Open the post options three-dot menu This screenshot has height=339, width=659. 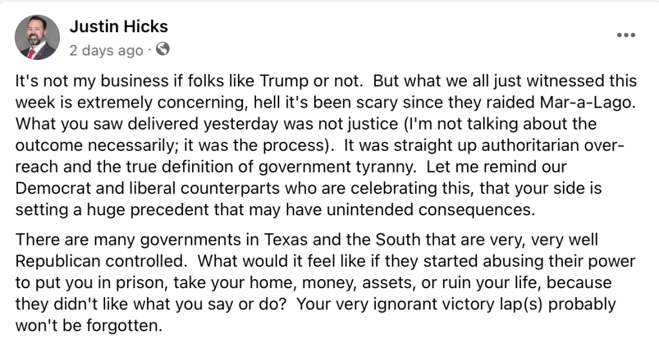pyautogui.click(x=625, y=35)
